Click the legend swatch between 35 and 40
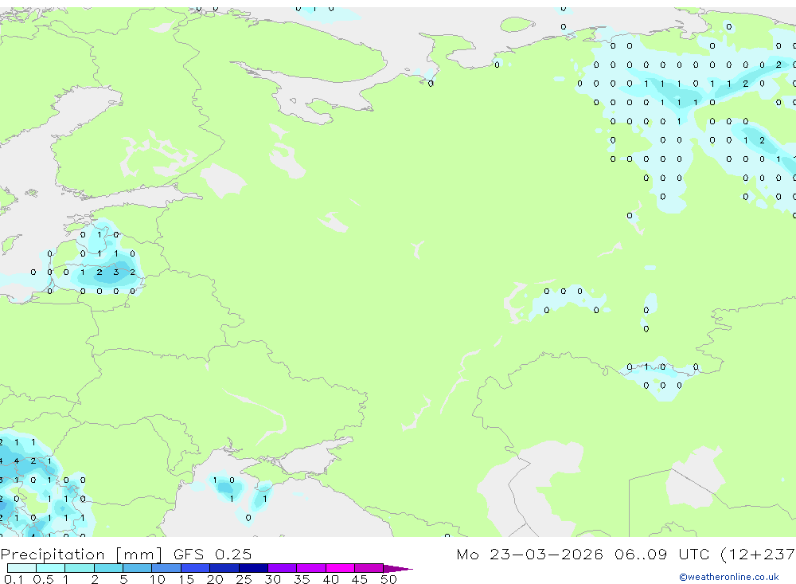Screen dimensions: 796x584 pyautogui.click(x=311, y=568)
